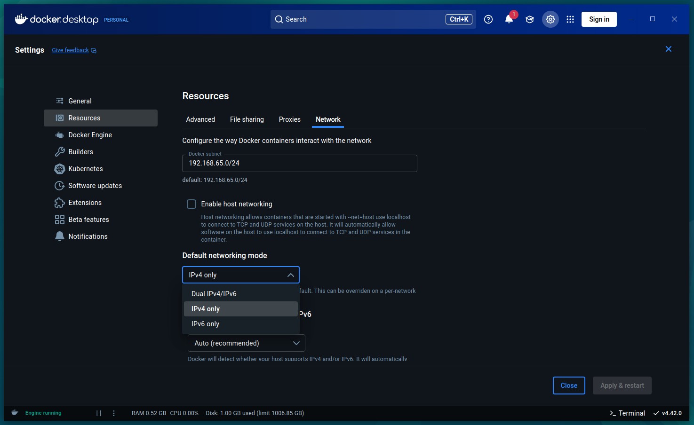The image size is (694, 425).
Task: Click the Builders wrench icon
Action: coord(60,152)
